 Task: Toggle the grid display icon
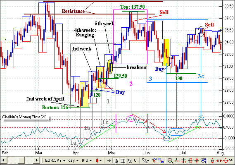(x=123, y=160)
